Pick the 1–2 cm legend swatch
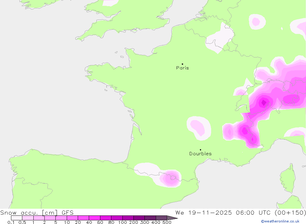Screen dimensions: 306x224 (39, 218)
